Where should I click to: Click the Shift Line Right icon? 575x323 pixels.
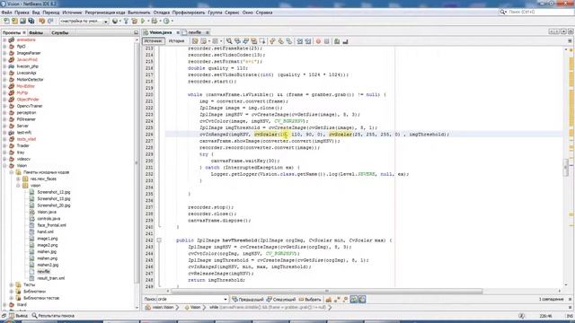308,41
